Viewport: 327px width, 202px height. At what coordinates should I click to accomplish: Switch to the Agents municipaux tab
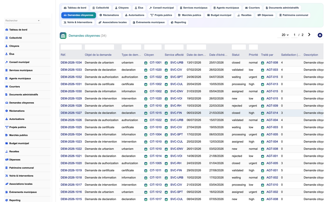pos(226,8)
